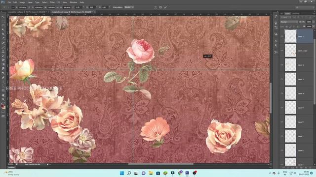Expand the status bar document info arrow
Screen dimensions: 316x177
[48, 164]
